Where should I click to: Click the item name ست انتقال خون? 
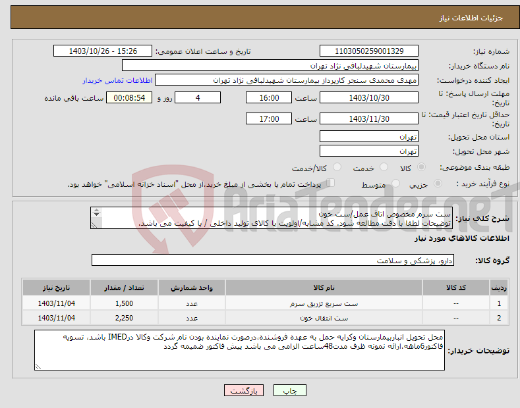(324, 318)
